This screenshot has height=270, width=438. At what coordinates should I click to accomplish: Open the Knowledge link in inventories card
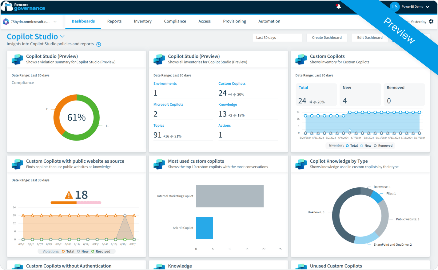coord(228,104)
